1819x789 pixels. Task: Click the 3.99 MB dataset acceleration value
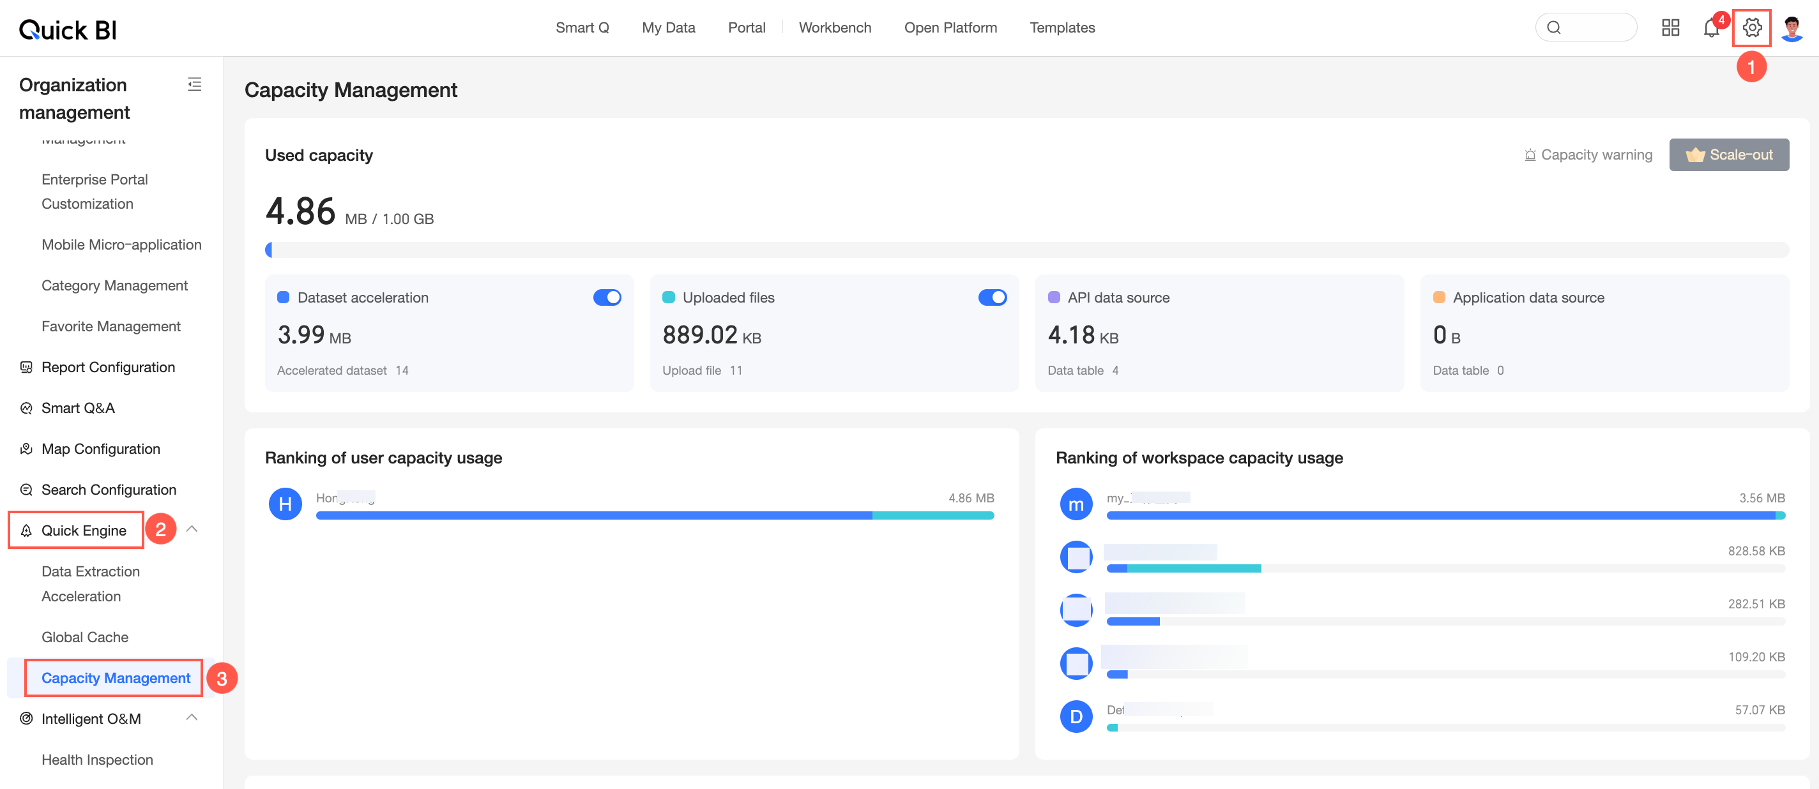(314, 335)
